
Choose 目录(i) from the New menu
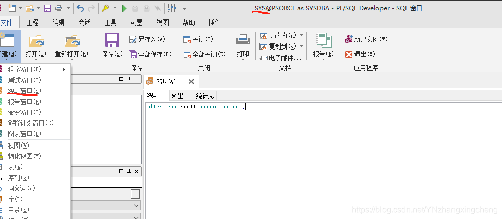[x=35, y=210]
